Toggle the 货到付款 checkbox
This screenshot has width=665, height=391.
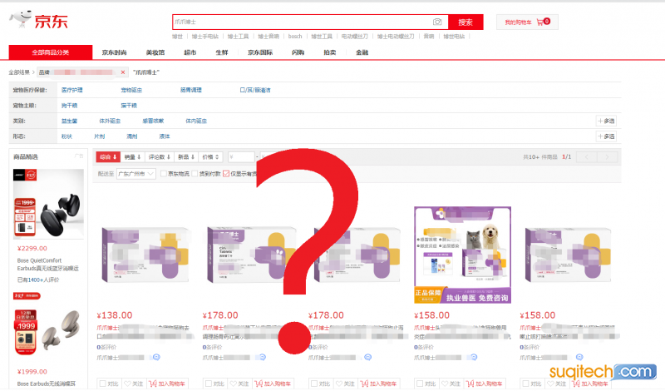point(195,174)
